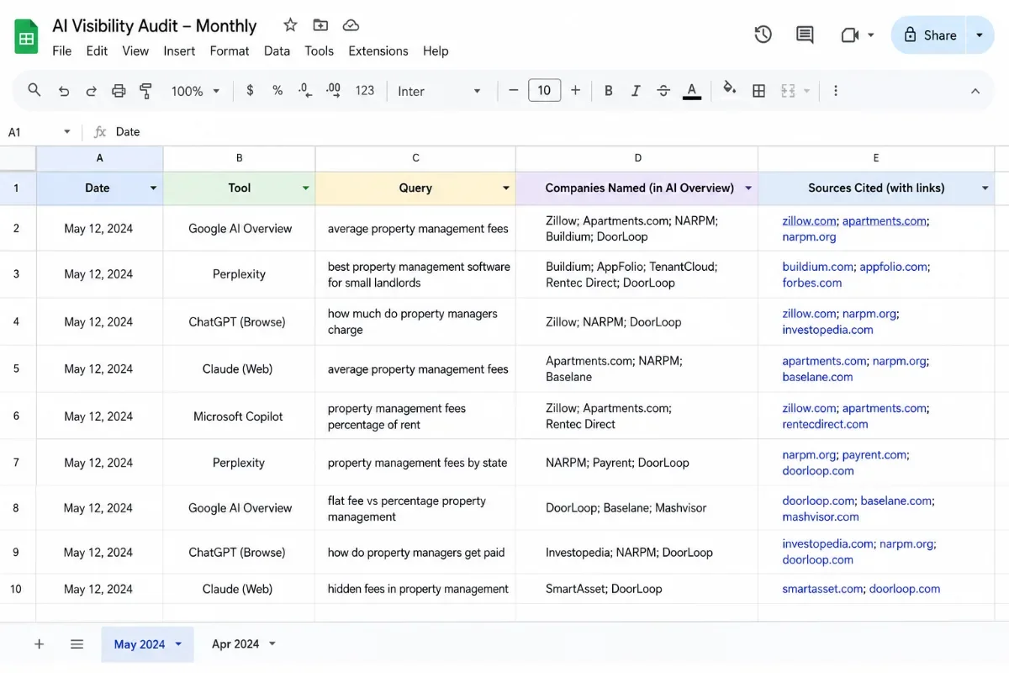1009x673 pixels.
Task: Click the merge cells icon
Action: pyautogui.click(x=788, y=91)
